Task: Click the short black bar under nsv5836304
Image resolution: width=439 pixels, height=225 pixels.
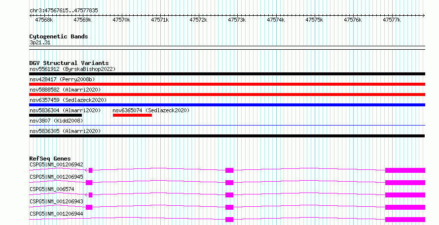Action: pos(55,115)
